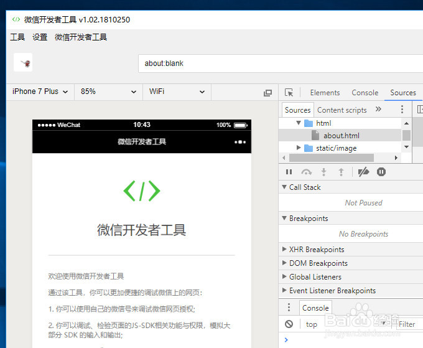Image resolution: width=423 pixels, height=348 pixels.
Task: Click the file tree scroll down arrow
Action: (406, 147)
